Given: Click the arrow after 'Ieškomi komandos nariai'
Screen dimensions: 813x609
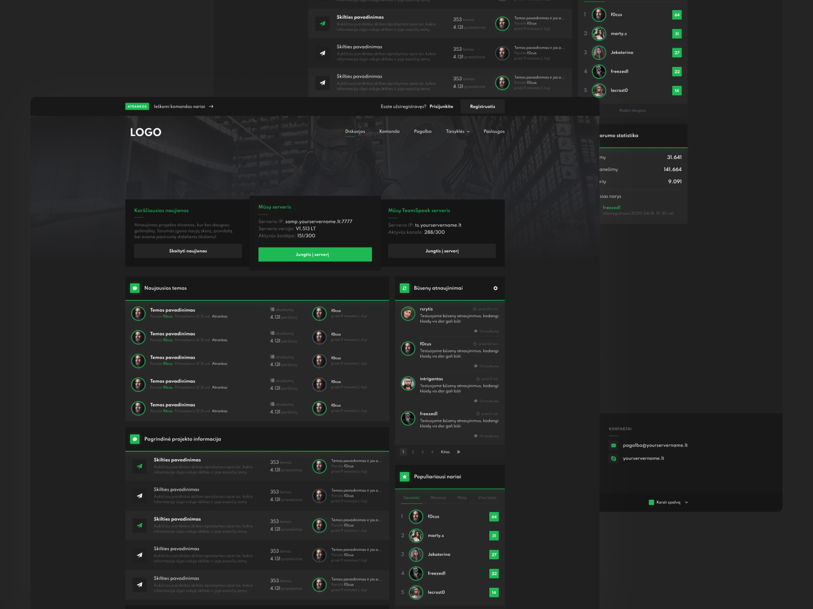Looking at the screenshot, I should [x=212, y=107].
